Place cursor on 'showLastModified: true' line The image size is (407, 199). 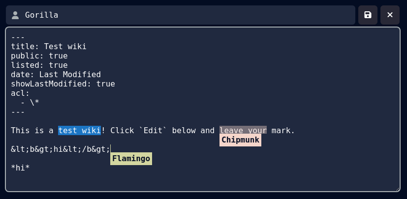[63, 84]
